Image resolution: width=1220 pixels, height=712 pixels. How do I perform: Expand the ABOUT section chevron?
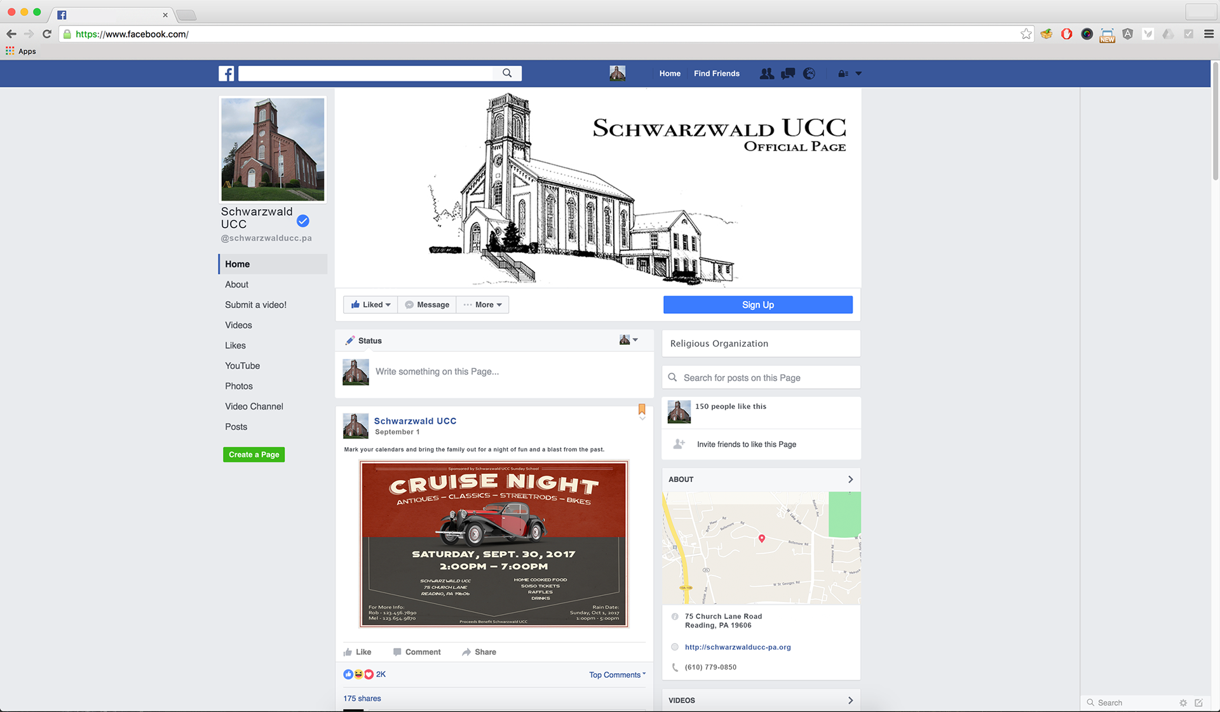[x=850, y=480]
